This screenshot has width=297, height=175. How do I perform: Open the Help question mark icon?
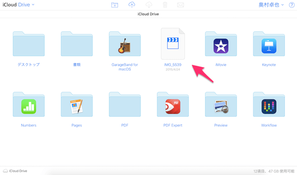[292, 5]
